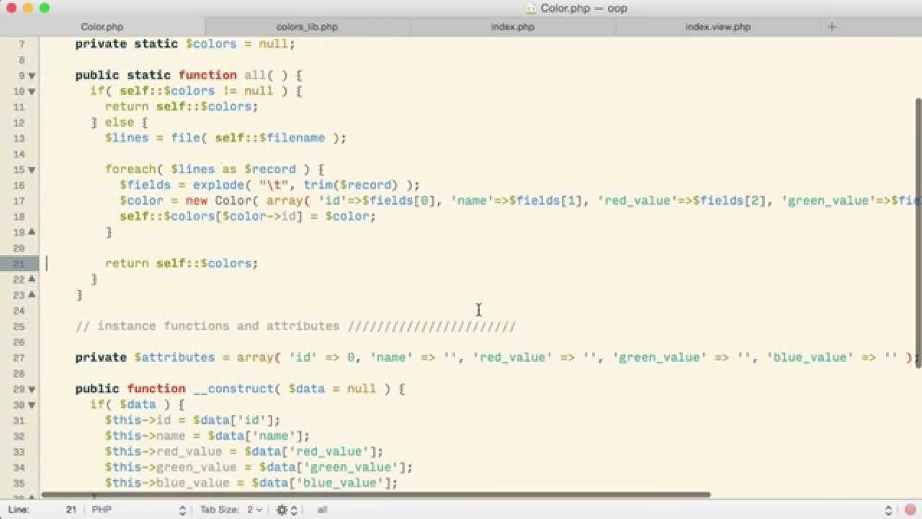
Task: Open the bundle gear menu in status bar
Action: (285, 510)
